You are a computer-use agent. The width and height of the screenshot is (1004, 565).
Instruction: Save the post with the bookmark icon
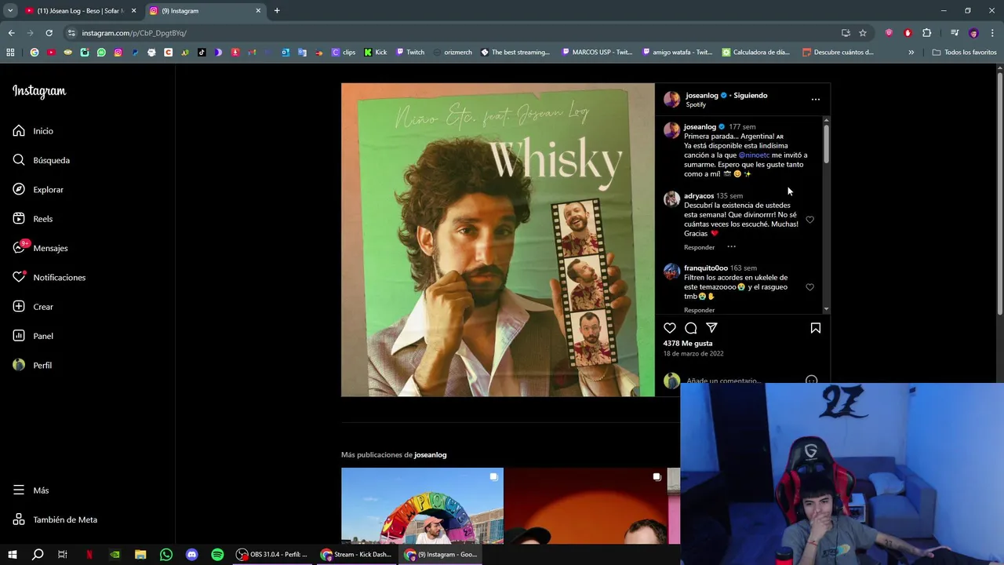[816, 328]
